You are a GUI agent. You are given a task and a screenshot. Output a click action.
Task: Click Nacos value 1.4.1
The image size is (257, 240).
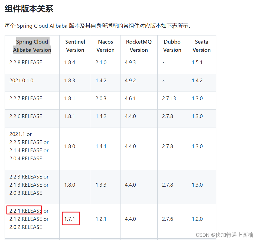tap(101, 146)
